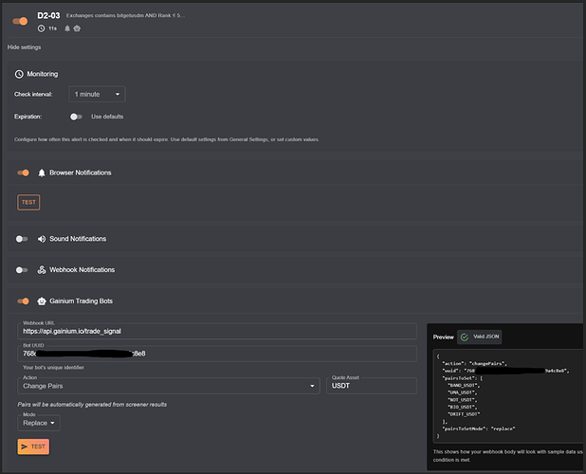Click the bell icon under D2-03 title
The width and height of the screenshot is (586, 474).
point(67,28)
